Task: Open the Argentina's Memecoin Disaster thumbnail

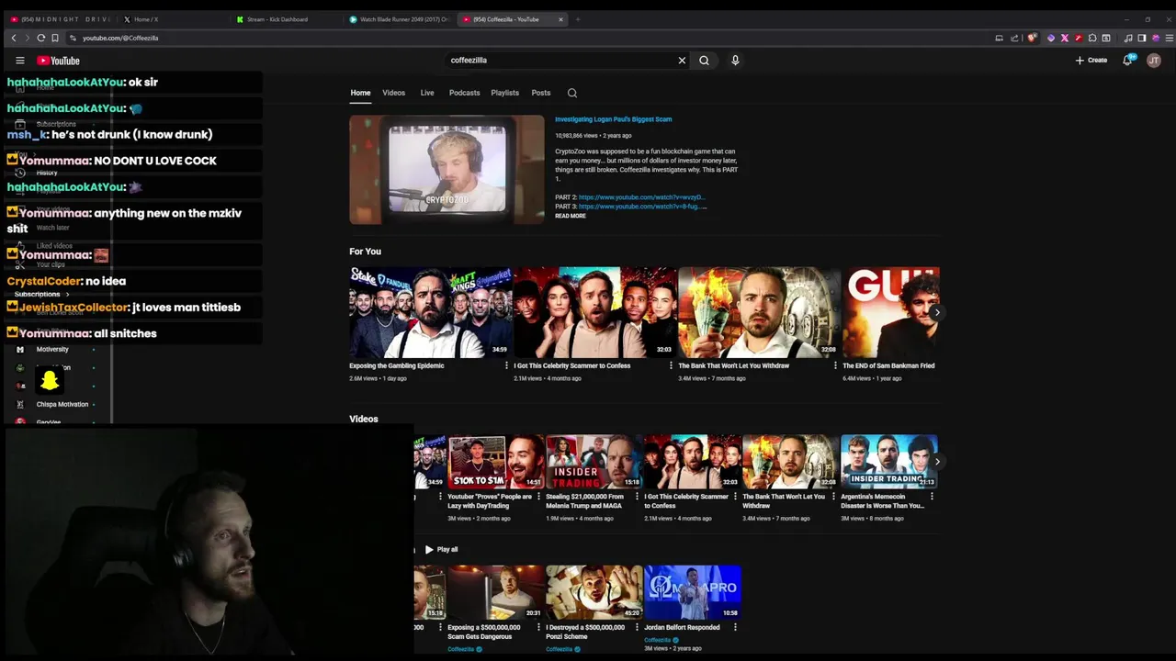Action: [888, 462]
